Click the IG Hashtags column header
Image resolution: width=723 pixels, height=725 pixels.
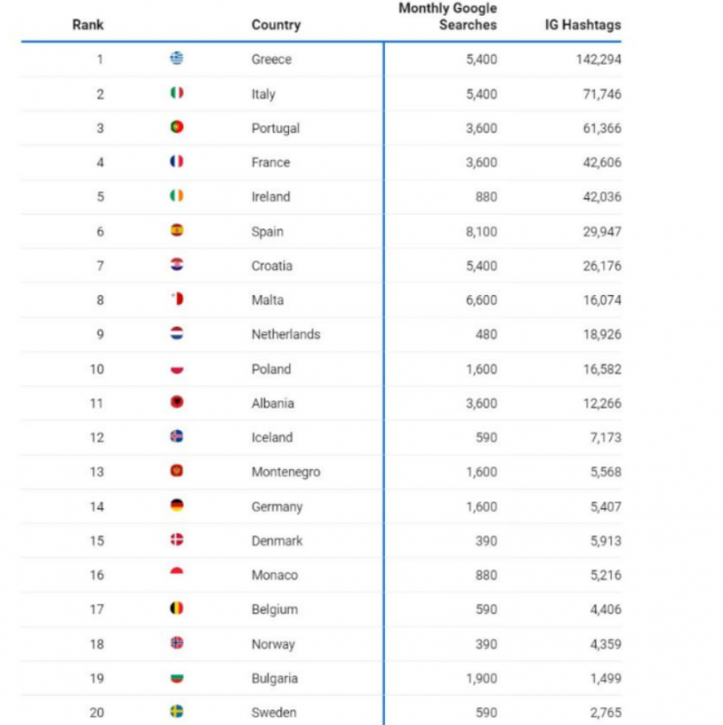coord(582,24)
